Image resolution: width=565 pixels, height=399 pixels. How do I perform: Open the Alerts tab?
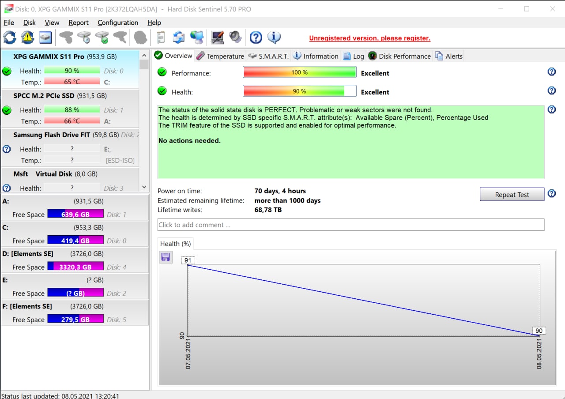449,56
